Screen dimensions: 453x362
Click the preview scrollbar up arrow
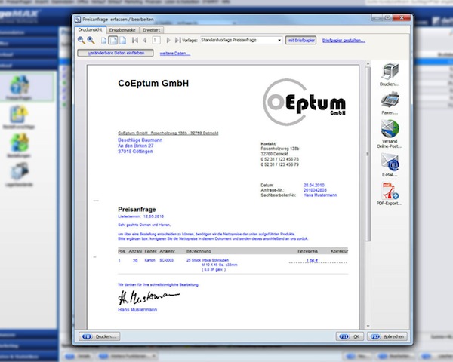pyautogui.click(x=368, y=63)
